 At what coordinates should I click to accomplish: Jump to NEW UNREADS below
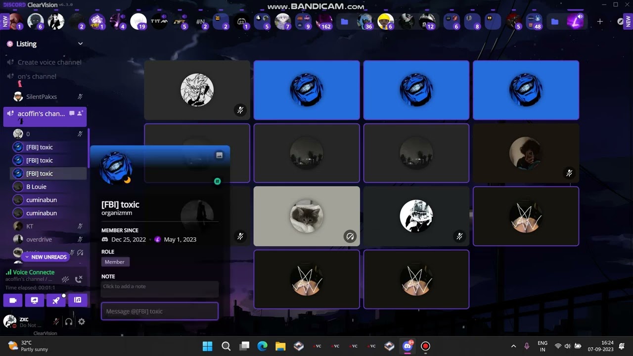pyautogui.click(x=45, y=257)
